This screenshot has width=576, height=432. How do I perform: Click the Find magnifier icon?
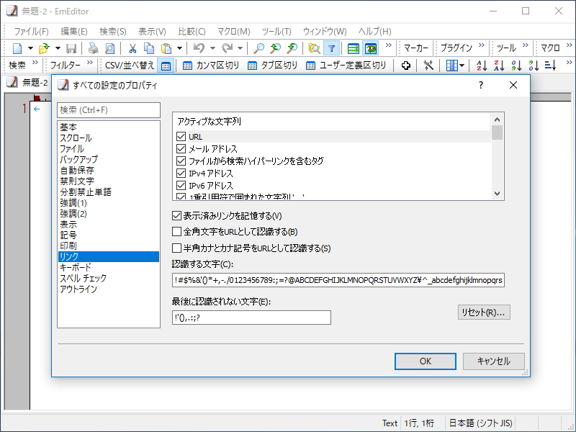(259, 48)
